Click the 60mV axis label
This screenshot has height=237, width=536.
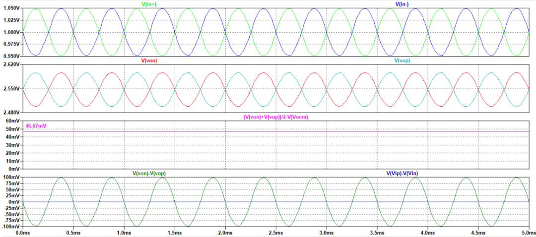tap(12, 121)
